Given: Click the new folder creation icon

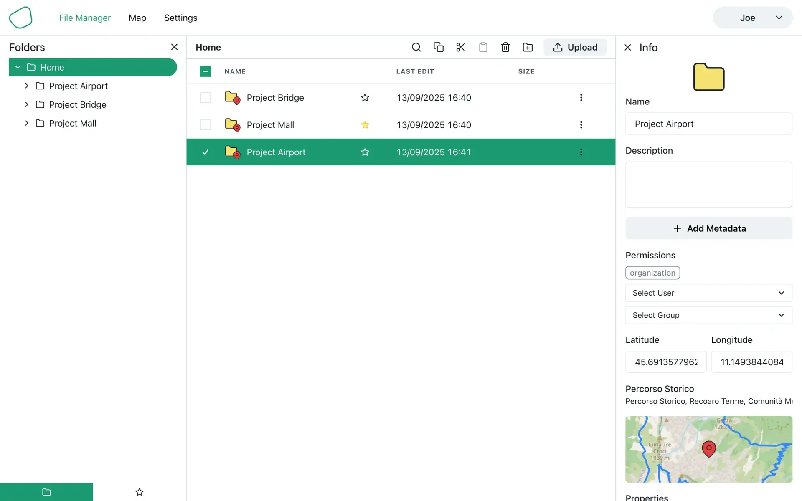Looking at the screenshot, I should pos(528,47).
